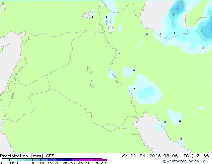Click the 0.1–0.5 mm palest legend swatch
The height and width of the screenshot is (164, 212).
pos(6,160)
